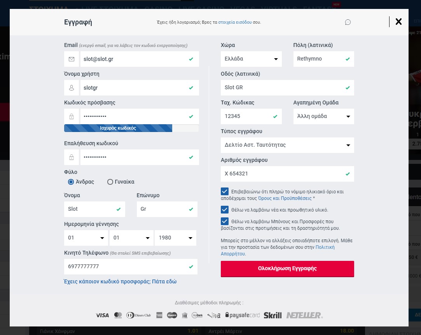Uncheck the legal age confirmation checkbox
Image resolution: width=421 pixels, height=335 pixels.
[x=224, y=191]
